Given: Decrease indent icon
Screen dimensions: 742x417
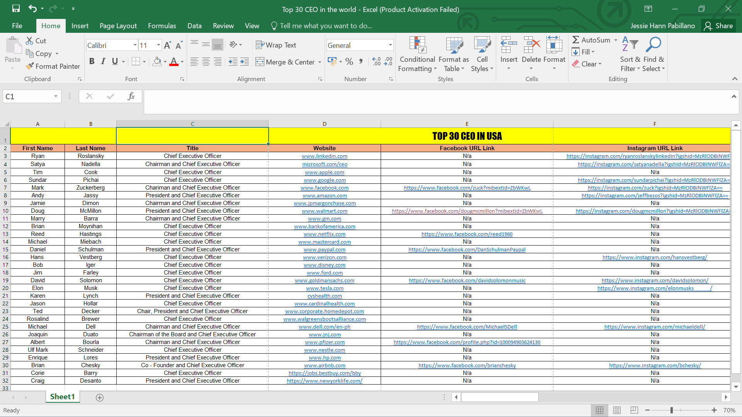Looking at the screenshot, I should coord(233,62).
